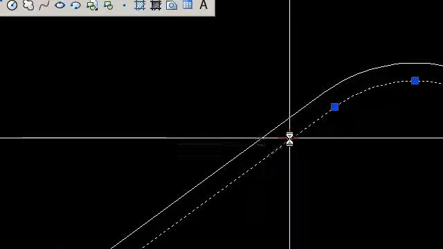Open the Make Block tool

click(108, 5)
